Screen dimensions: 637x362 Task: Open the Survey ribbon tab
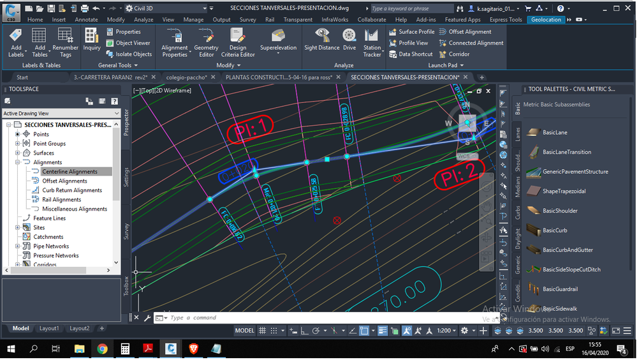click(248, 20)
